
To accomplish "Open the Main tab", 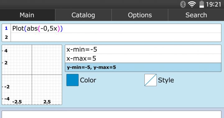I will 27,15.
